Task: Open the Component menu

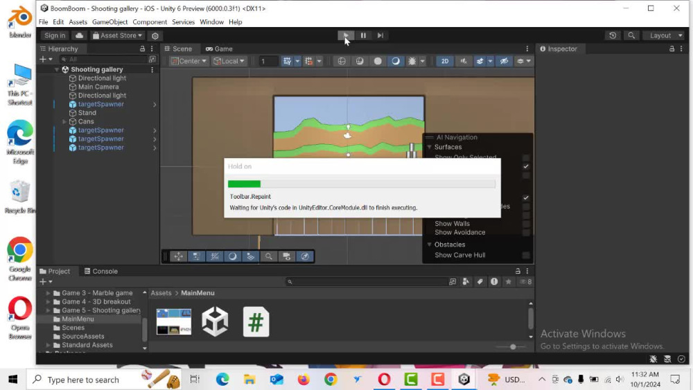Action: 150,21
